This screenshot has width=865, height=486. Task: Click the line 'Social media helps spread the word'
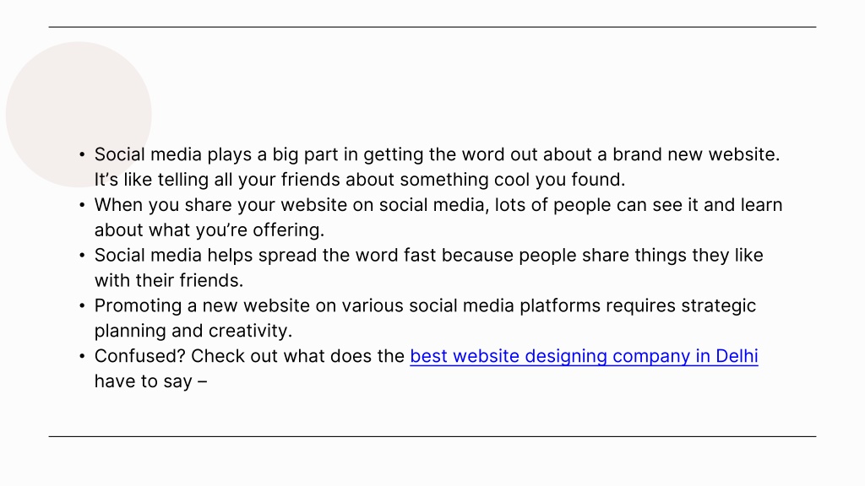(x=428, y=256)
